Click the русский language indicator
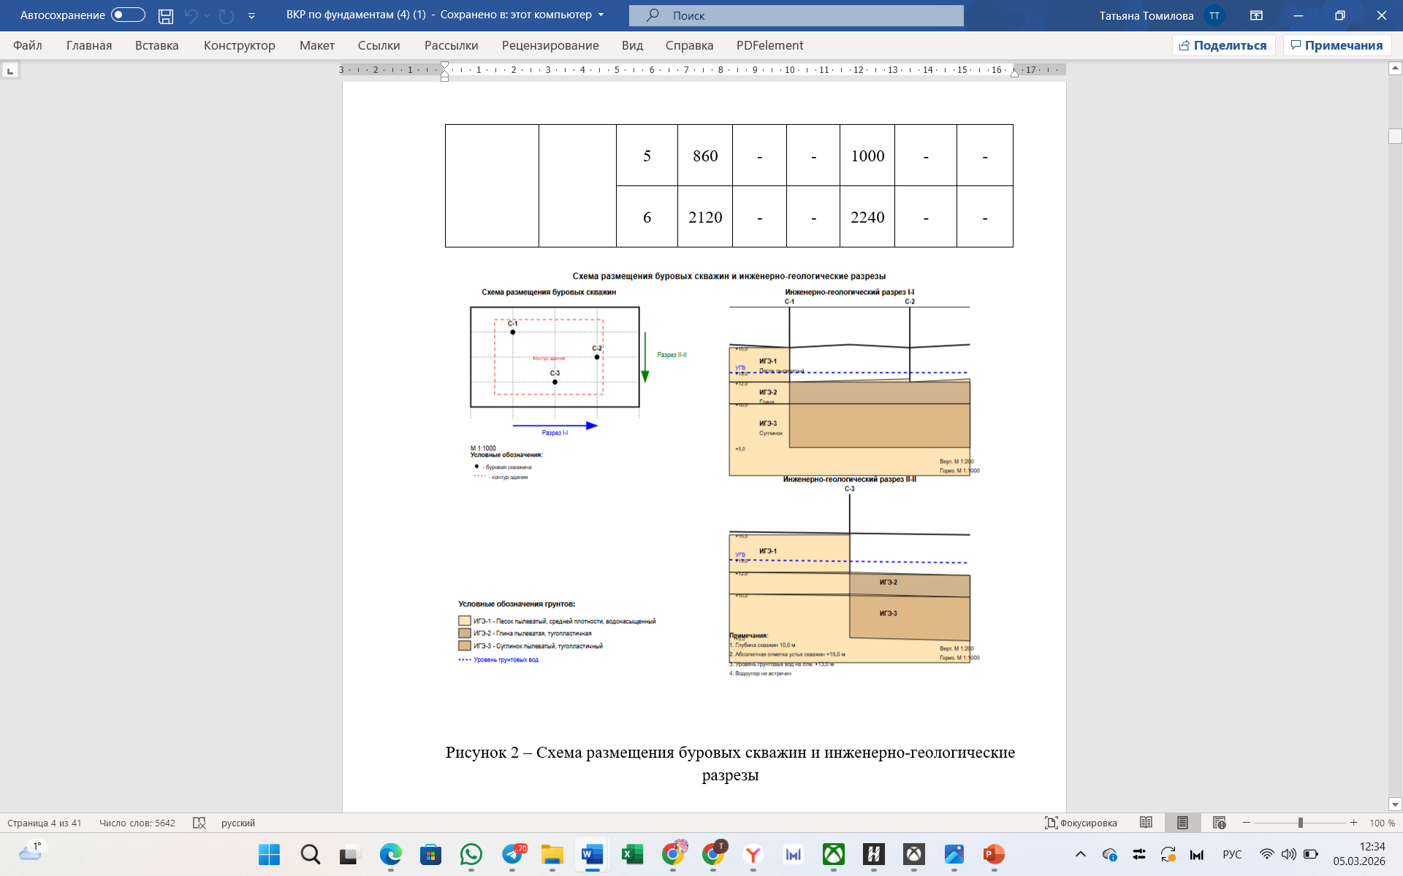The image size is (1403, 876). (x=238, y=823)
